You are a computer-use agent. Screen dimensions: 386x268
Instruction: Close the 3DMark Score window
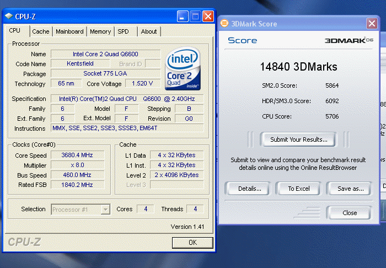click(372, 24)
